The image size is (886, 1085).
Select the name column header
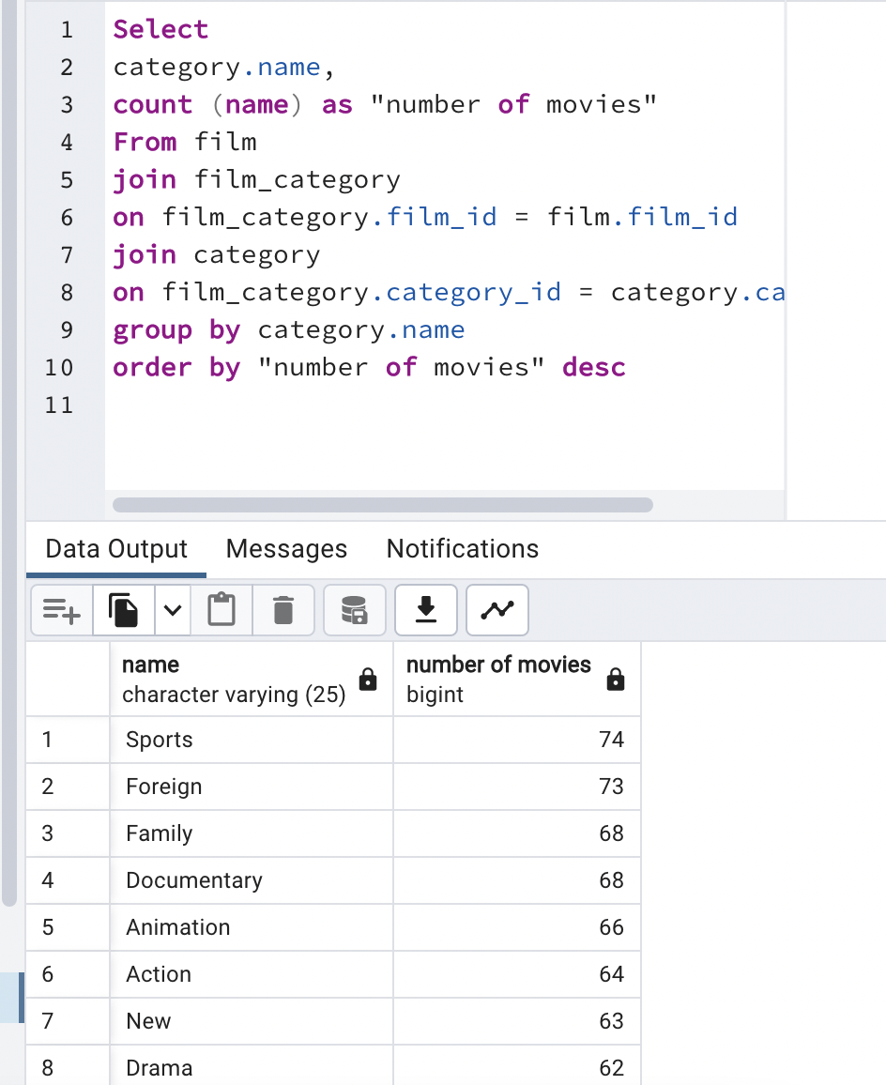pyautogui.click(x=252, y=680)
